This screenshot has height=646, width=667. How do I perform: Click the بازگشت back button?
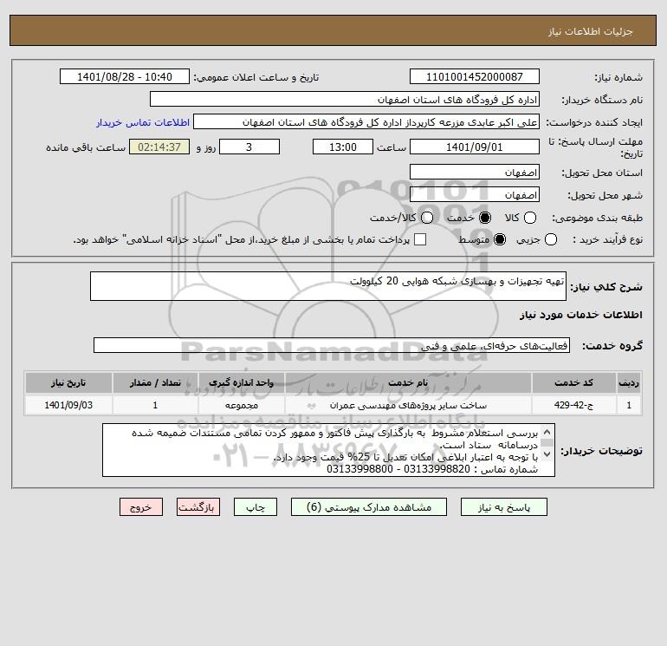[198, 507]
